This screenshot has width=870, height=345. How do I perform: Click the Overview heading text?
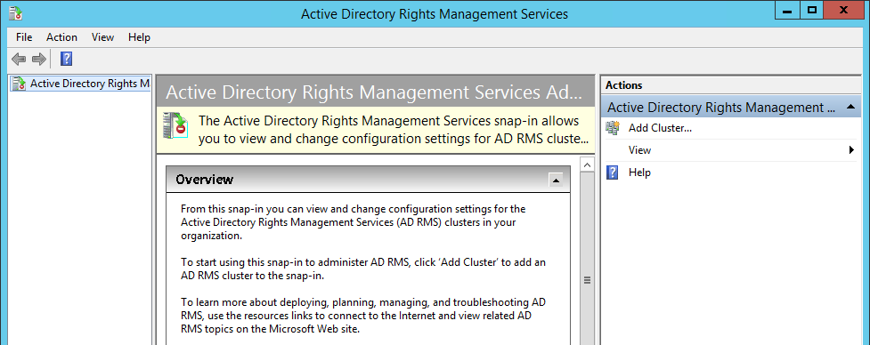[204, 180]
